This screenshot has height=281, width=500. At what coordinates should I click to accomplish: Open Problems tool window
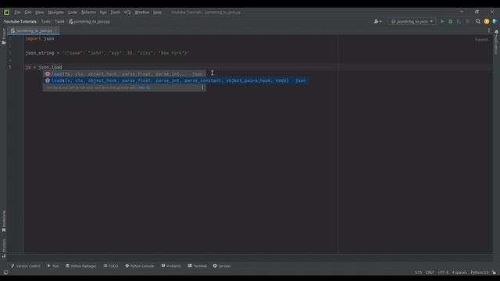tap(171, 265)
